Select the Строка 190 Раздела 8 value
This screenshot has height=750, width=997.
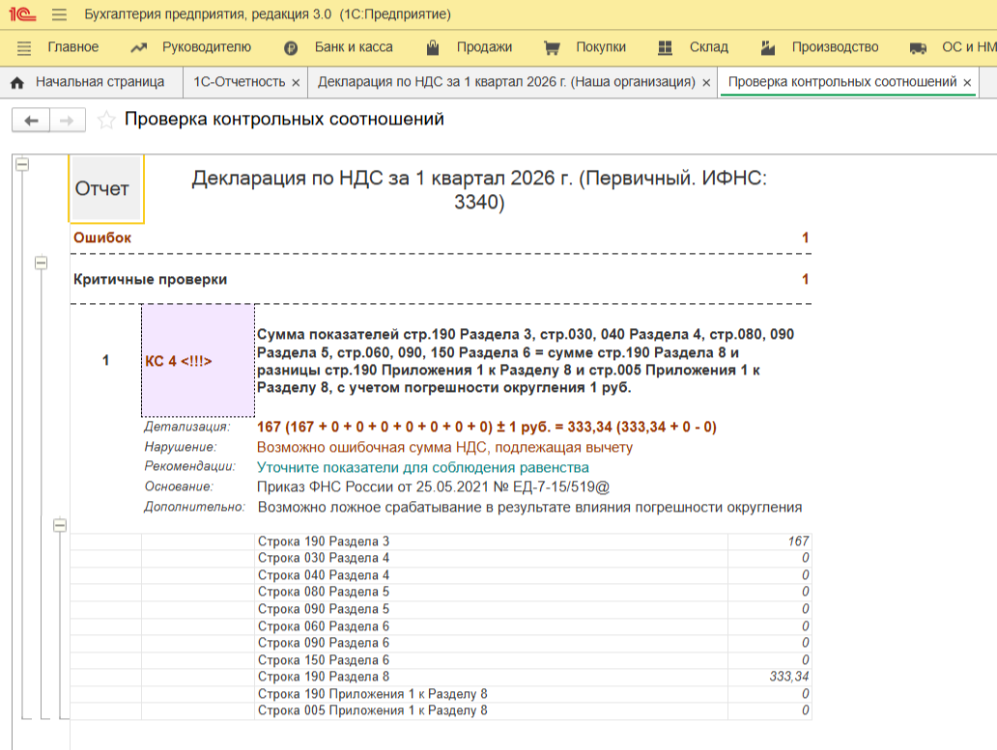pos(788,677)
